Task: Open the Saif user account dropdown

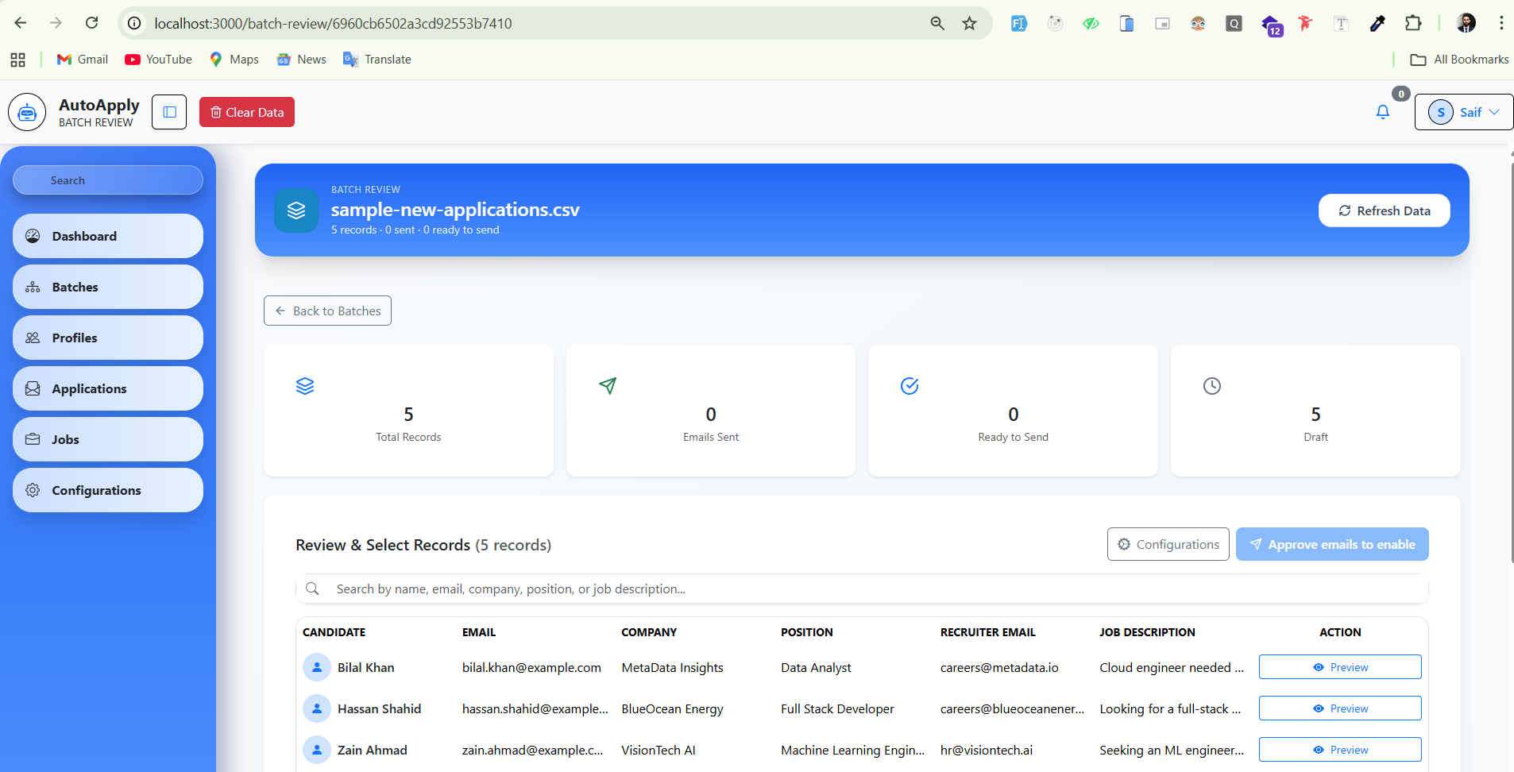Action: [x=1463, y=112]
